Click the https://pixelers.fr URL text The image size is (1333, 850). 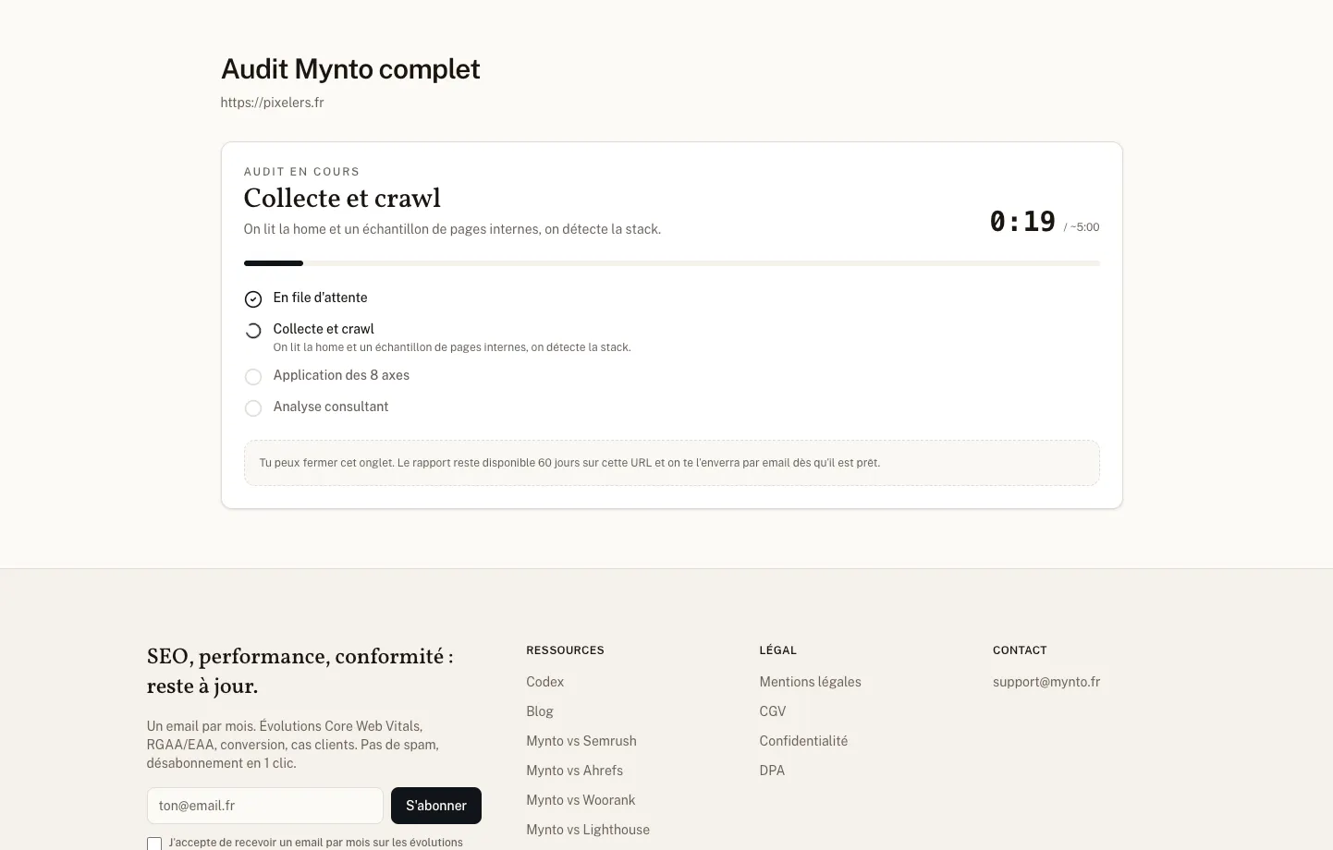coord(273,103)
